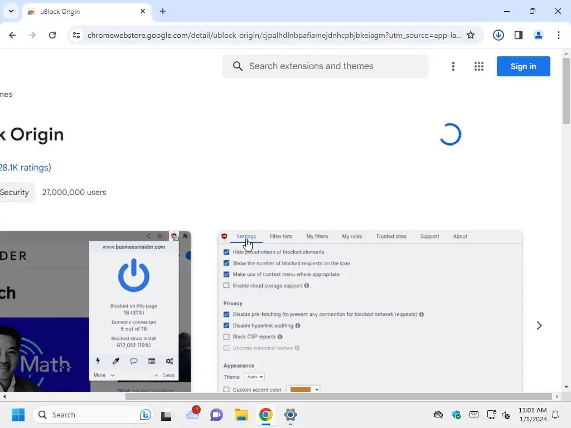Open the Google apps grid
Viewport: 571px width, 428px height.
point(479,66)
